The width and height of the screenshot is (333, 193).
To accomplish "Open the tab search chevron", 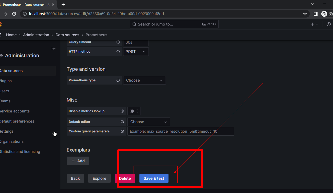I will tap(313, 4).
